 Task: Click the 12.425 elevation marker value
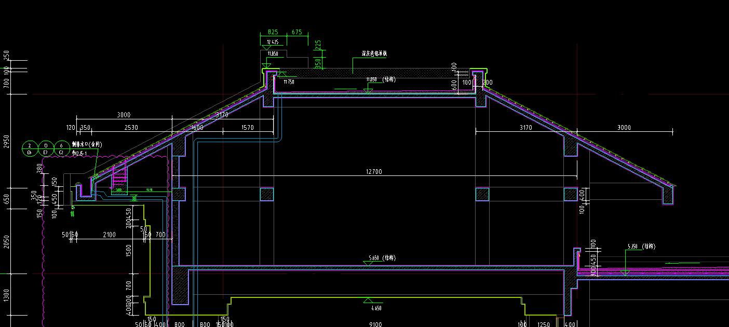273,42
